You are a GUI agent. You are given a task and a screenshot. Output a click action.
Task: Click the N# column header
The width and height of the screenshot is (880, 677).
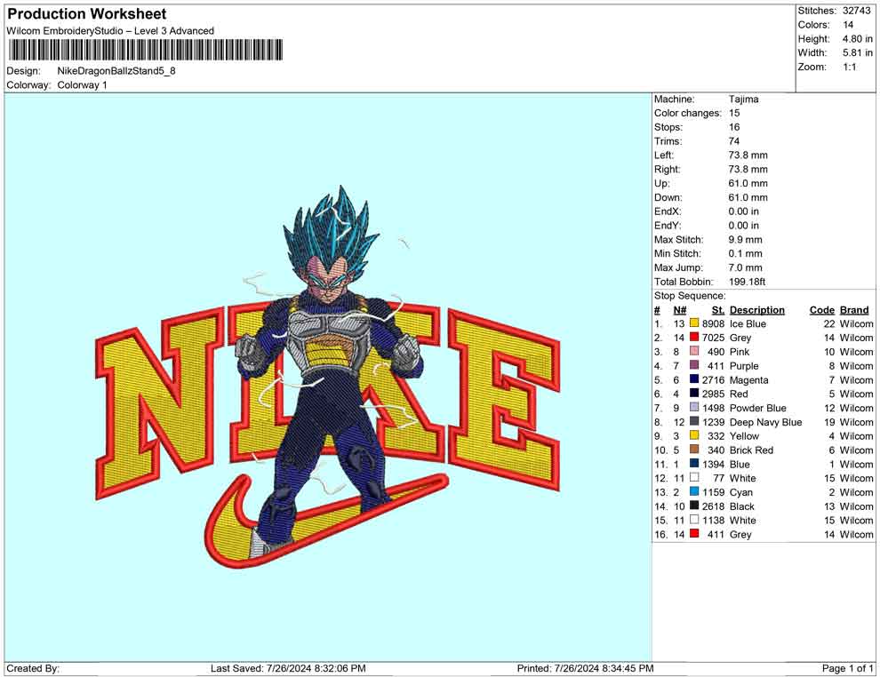(x=679, y=310)
